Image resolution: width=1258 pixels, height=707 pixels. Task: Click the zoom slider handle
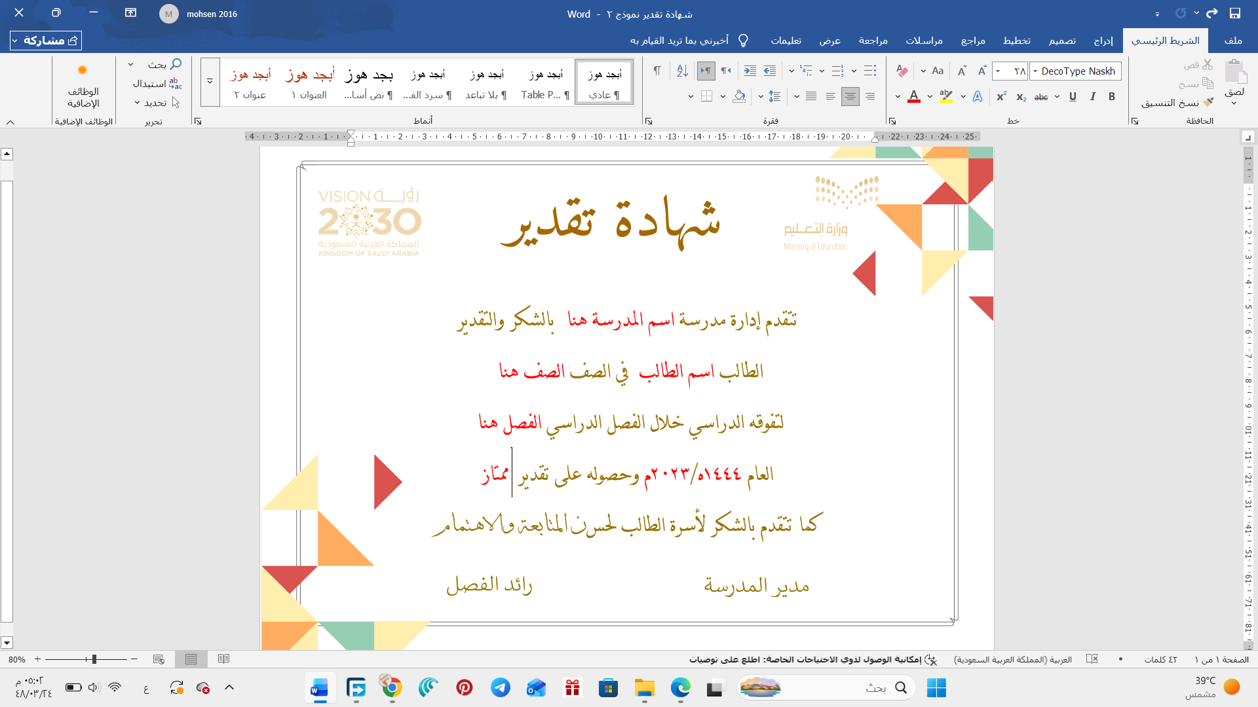tap(94, 659)
